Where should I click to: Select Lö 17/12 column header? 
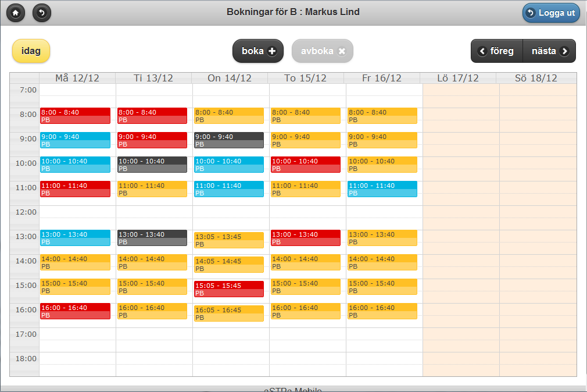(458, 78)
